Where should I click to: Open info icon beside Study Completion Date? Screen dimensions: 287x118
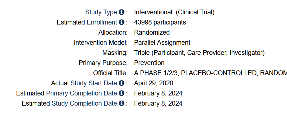pos(121,103)
